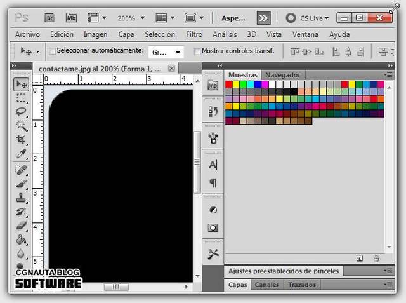Enable Mostrar controles transf. checkbox
406x303 pixels.
(197, 51)
